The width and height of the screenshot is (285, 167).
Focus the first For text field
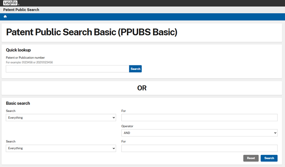tap(199, 118)
